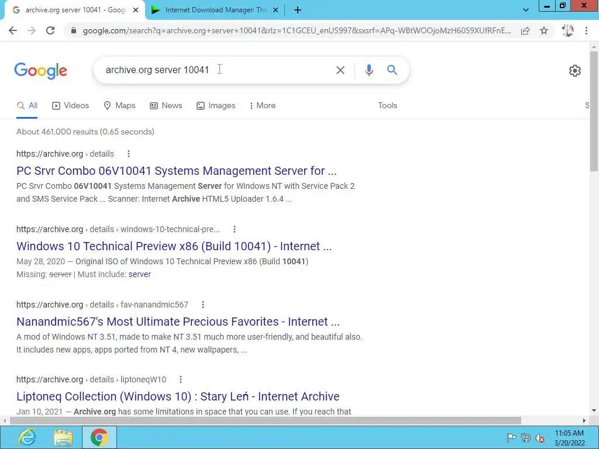Go back using the browser back arrow
The image size is (599, 449).
[13, 30]
